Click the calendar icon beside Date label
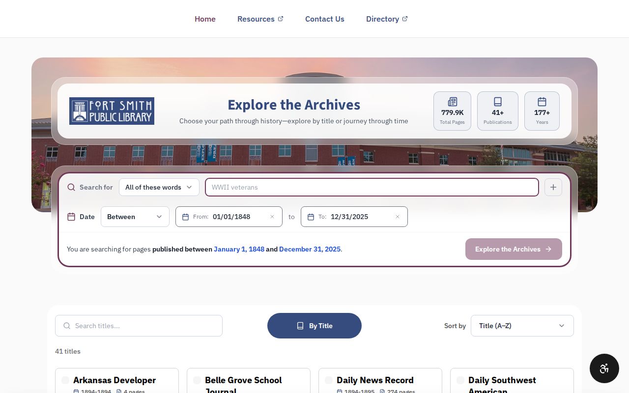The image size is (629, 393). pyautogui.click(x=71, y=217)
